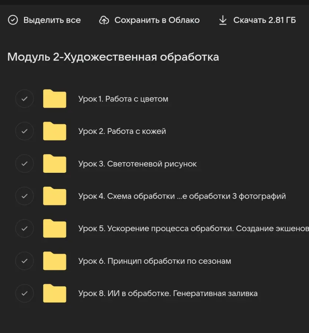Toggle selection of Урок 3. Светотеневой рисунок
Screen dimensions: 309x333
tap(24, 164)
